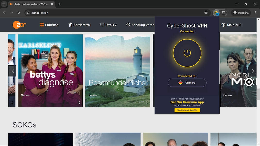
Task: Open the browser extensions puzzle icon
Action: coord(223,13)
